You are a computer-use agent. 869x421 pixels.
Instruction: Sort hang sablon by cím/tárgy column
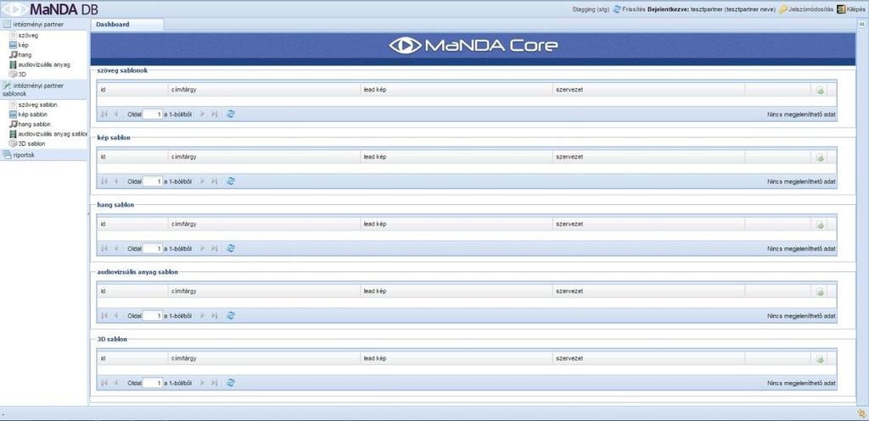point(265,224)
